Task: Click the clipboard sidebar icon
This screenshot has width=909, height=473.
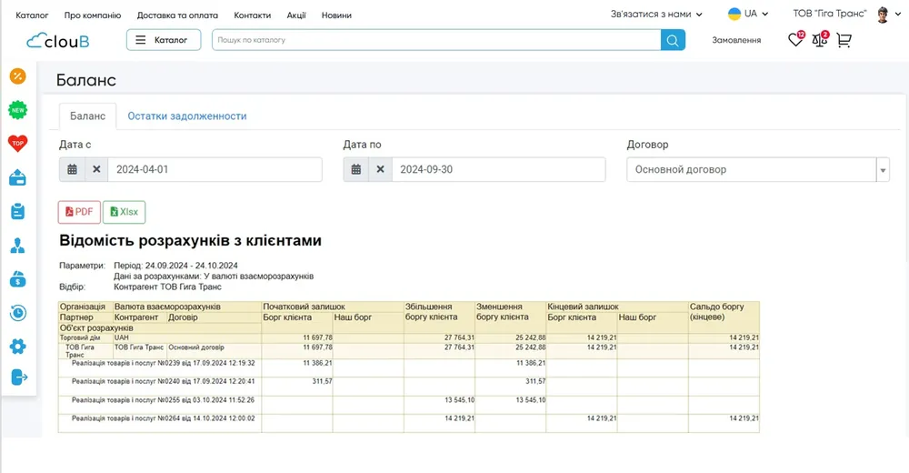Action: click(x=18, y=211)
